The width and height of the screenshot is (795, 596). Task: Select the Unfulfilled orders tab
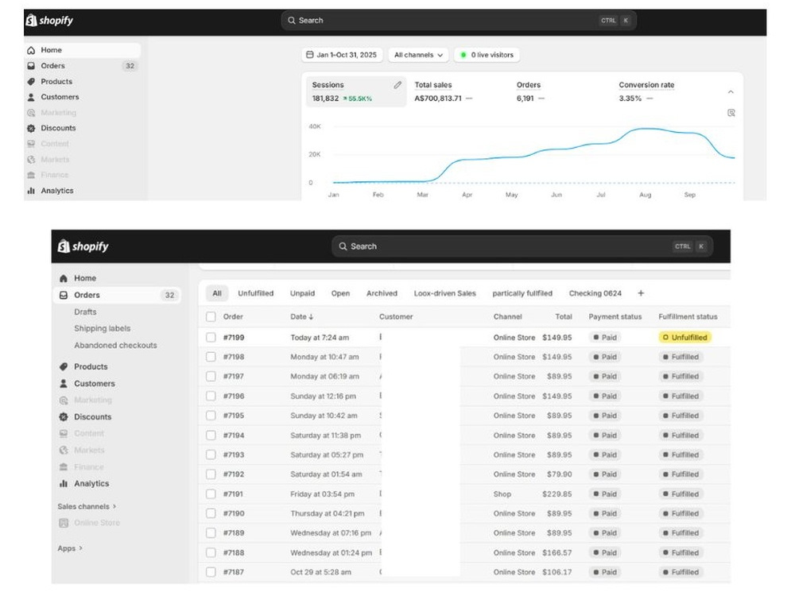255,293
